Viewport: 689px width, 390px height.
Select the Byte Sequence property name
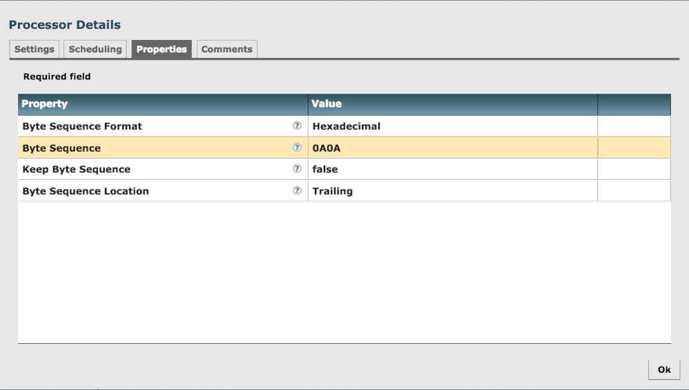point(61,147)
